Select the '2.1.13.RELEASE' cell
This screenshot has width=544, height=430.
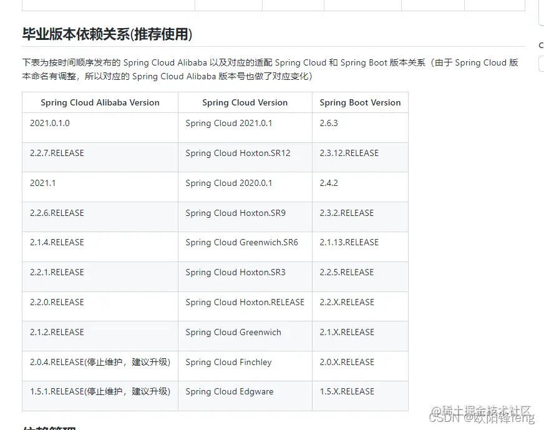[x=360, y=247]
